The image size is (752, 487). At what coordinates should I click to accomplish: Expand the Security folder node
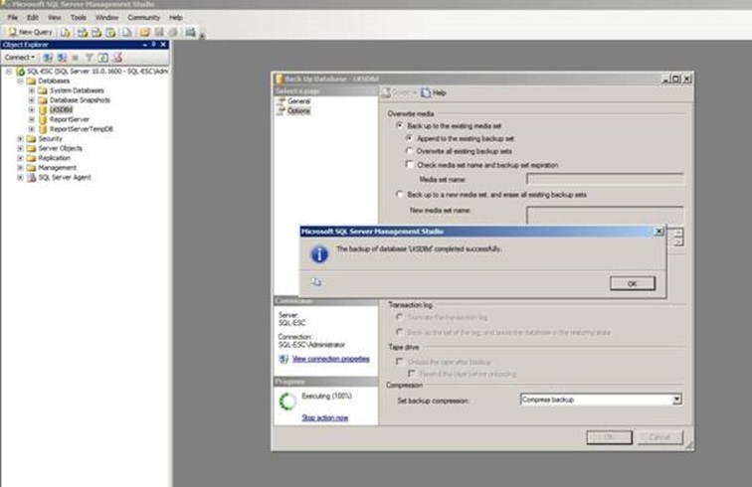pos(20,138)
